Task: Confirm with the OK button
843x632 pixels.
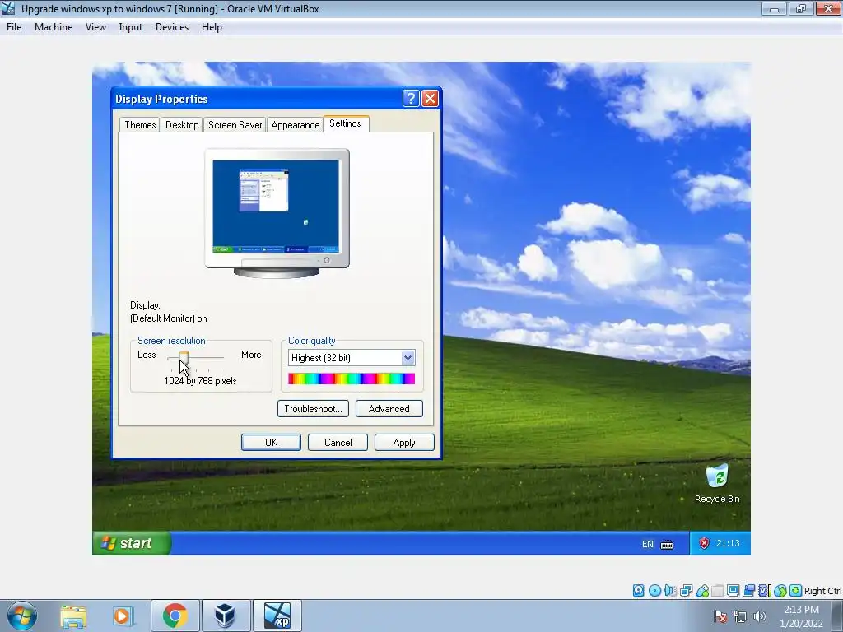Action: point(271,442)
